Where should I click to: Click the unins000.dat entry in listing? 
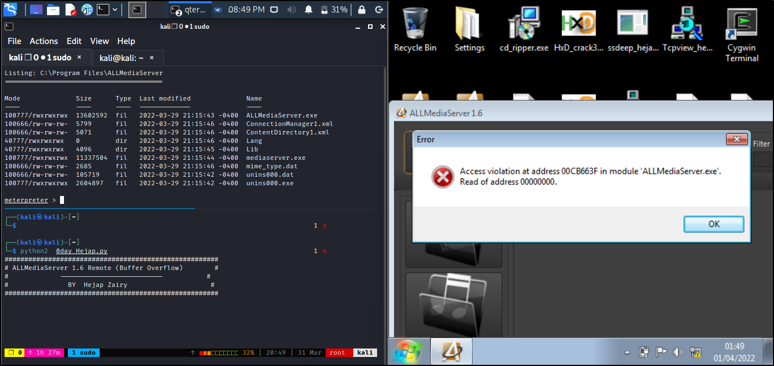point(270,175)
